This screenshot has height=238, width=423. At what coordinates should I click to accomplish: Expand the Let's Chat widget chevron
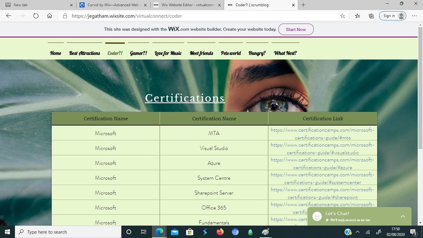tap(403, 216)
